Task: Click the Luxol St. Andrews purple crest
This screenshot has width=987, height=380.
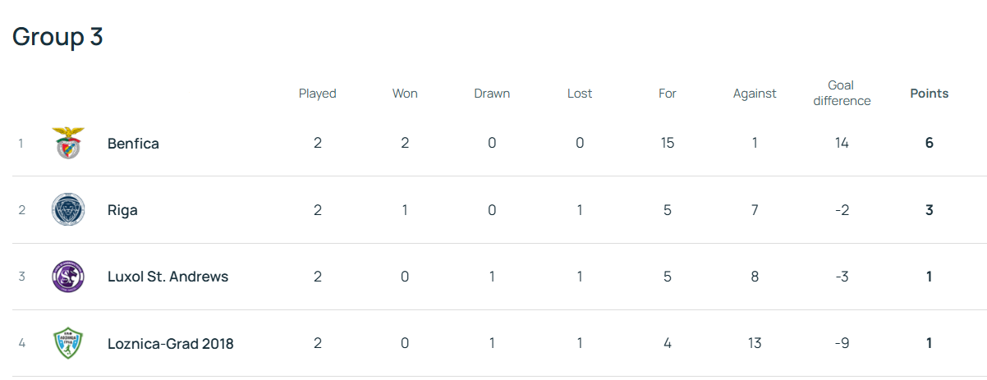Action: click(x=67, y=277)
